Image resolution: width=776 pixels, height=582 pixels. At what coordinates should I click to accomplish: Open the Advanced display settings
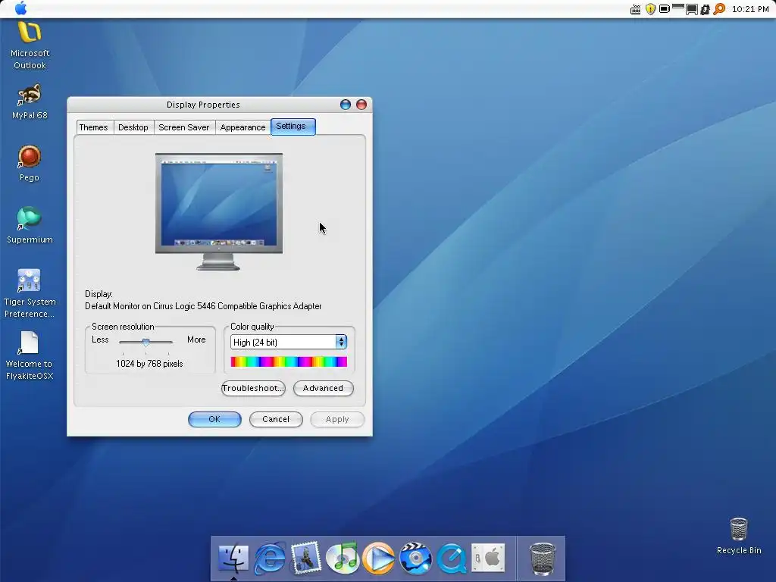tap(323, 388)
